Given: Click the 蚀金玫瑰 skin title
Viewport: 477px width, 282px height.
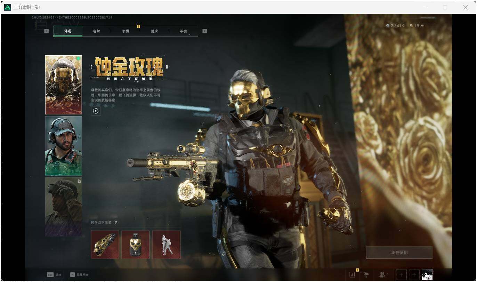Looking at the screenshot, I should [129, 67].
